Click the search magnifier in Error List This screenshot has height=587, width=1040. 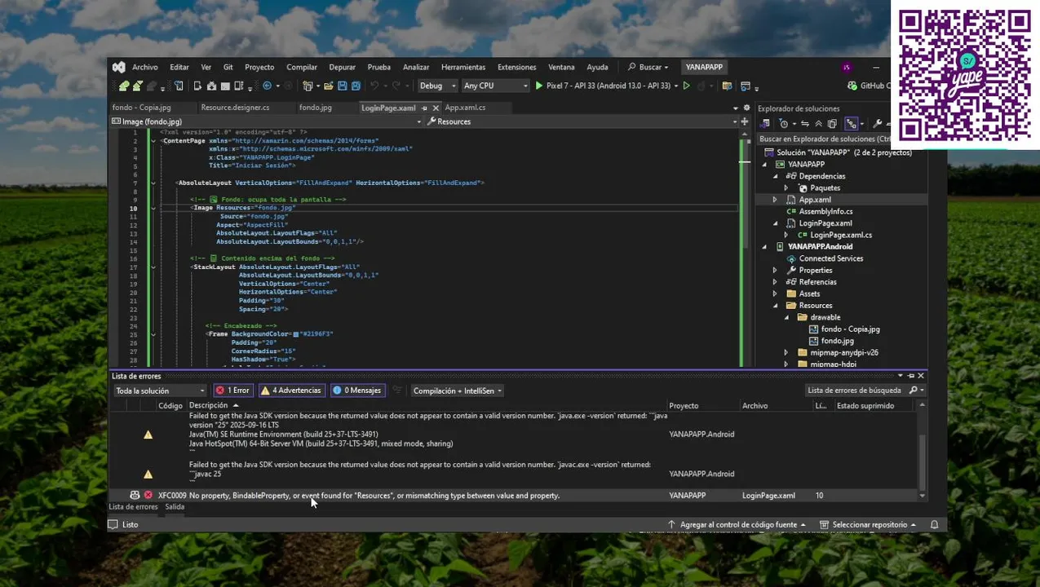point(914,391)
